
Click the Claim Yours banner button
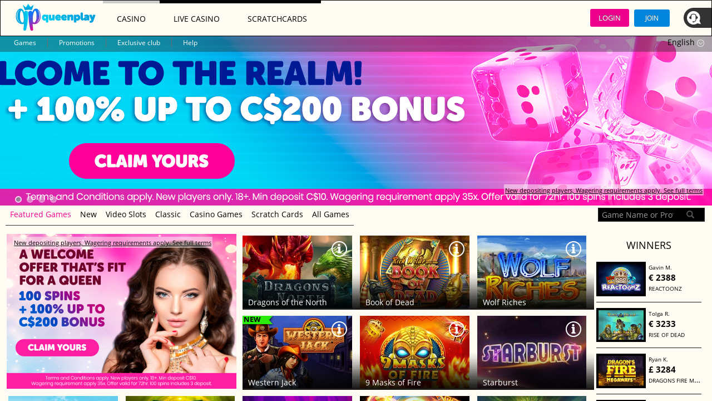tap(152, 161)
